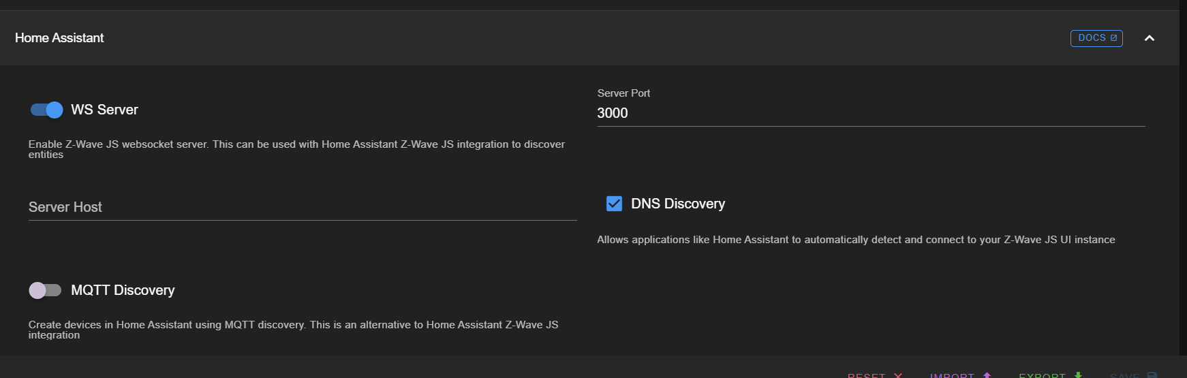
Task: Click into the Server Host field
Action: click(302, 207)
